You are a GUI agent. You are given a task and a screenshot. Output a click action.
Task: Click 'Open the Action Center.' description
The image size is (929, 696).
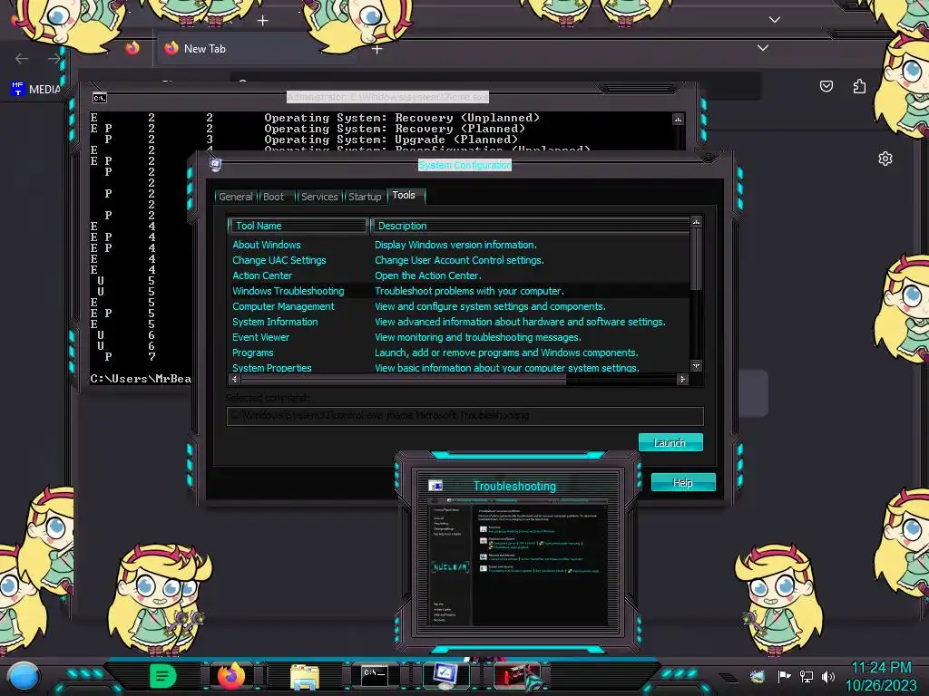point(428,275)
